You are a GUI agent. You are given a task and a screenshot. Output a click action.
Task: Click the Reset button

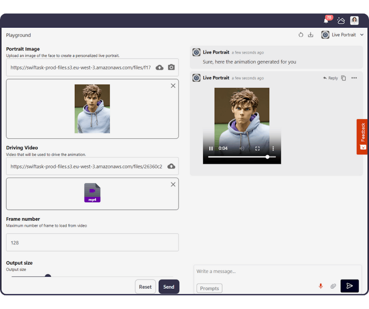pos(145,287)
